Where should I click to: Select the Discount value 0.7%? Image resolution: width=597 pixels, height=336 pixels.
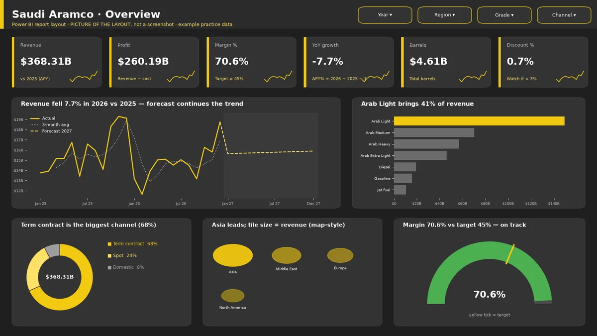tap(520, 62)
